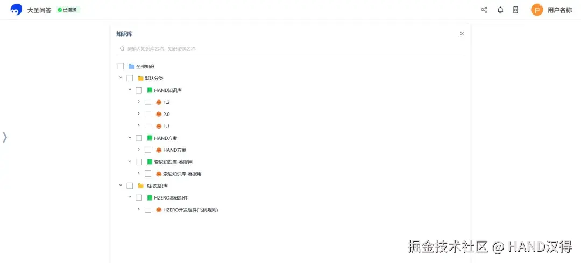Click the green 已连接 status badge
This screenshot has height=263, width=581.
coord(68,10)
